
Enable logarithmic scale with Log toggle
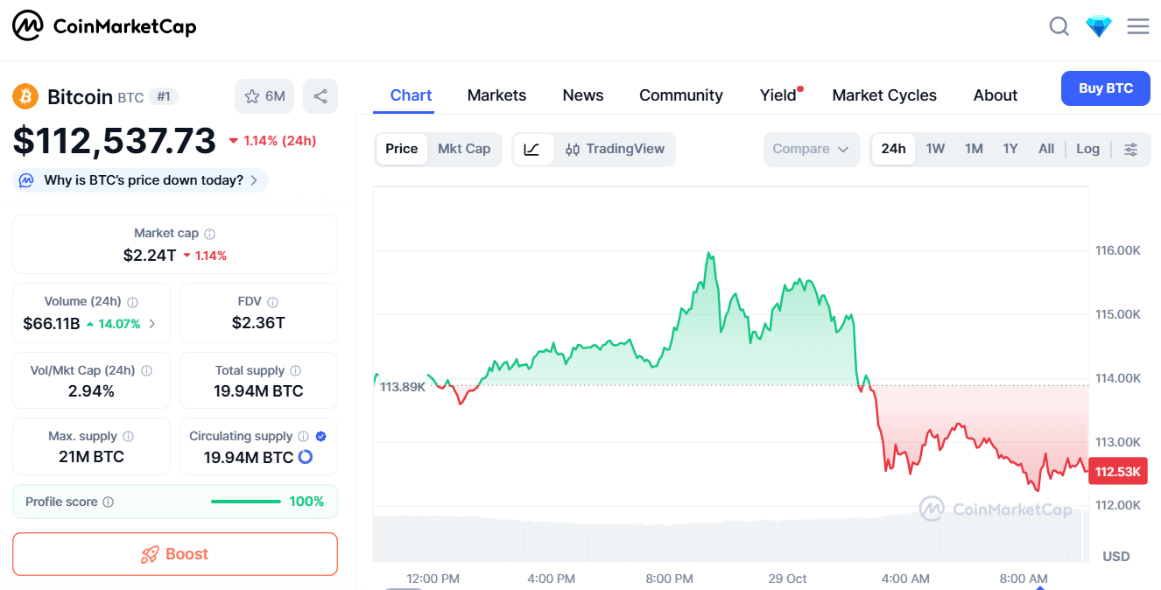[1087, 149]
